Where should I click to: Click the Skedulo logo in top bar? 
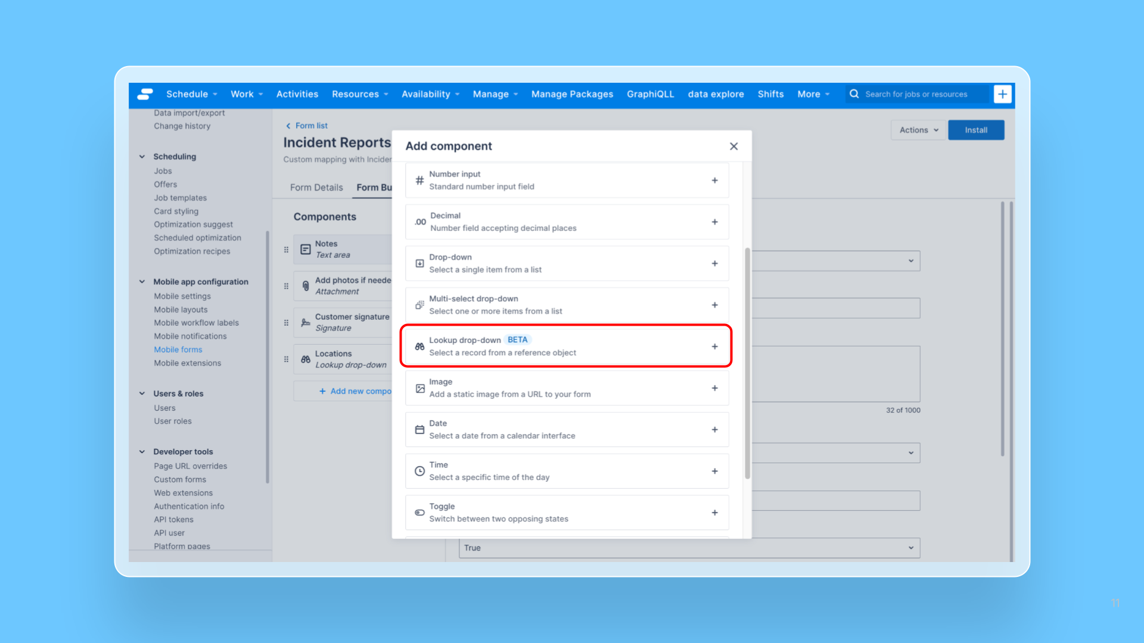tap(145, 94)
